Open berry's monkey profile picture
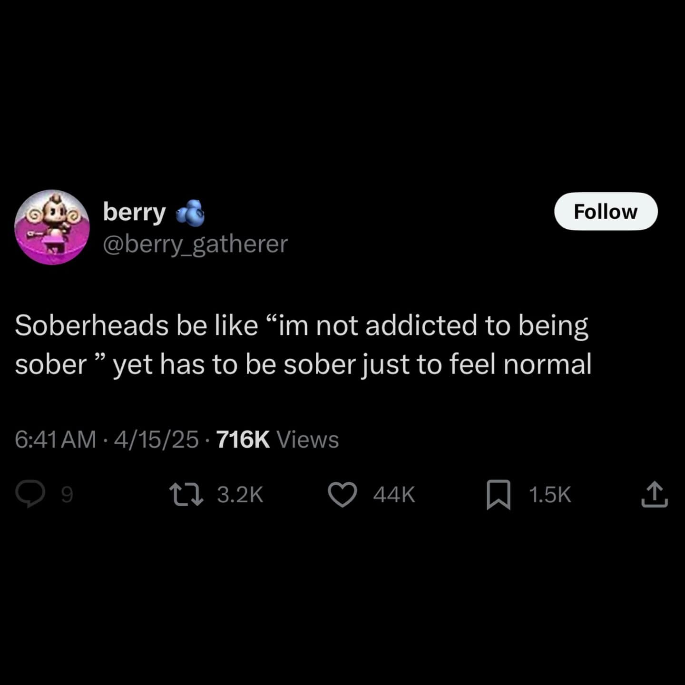The width and height of the screenshot is (685, 685). click(52, 227)
